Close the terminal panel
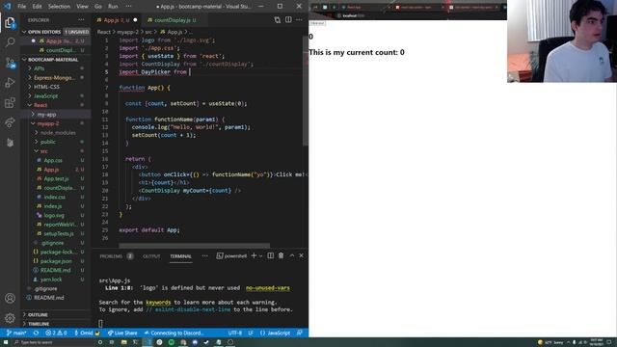 coord(302,255)
